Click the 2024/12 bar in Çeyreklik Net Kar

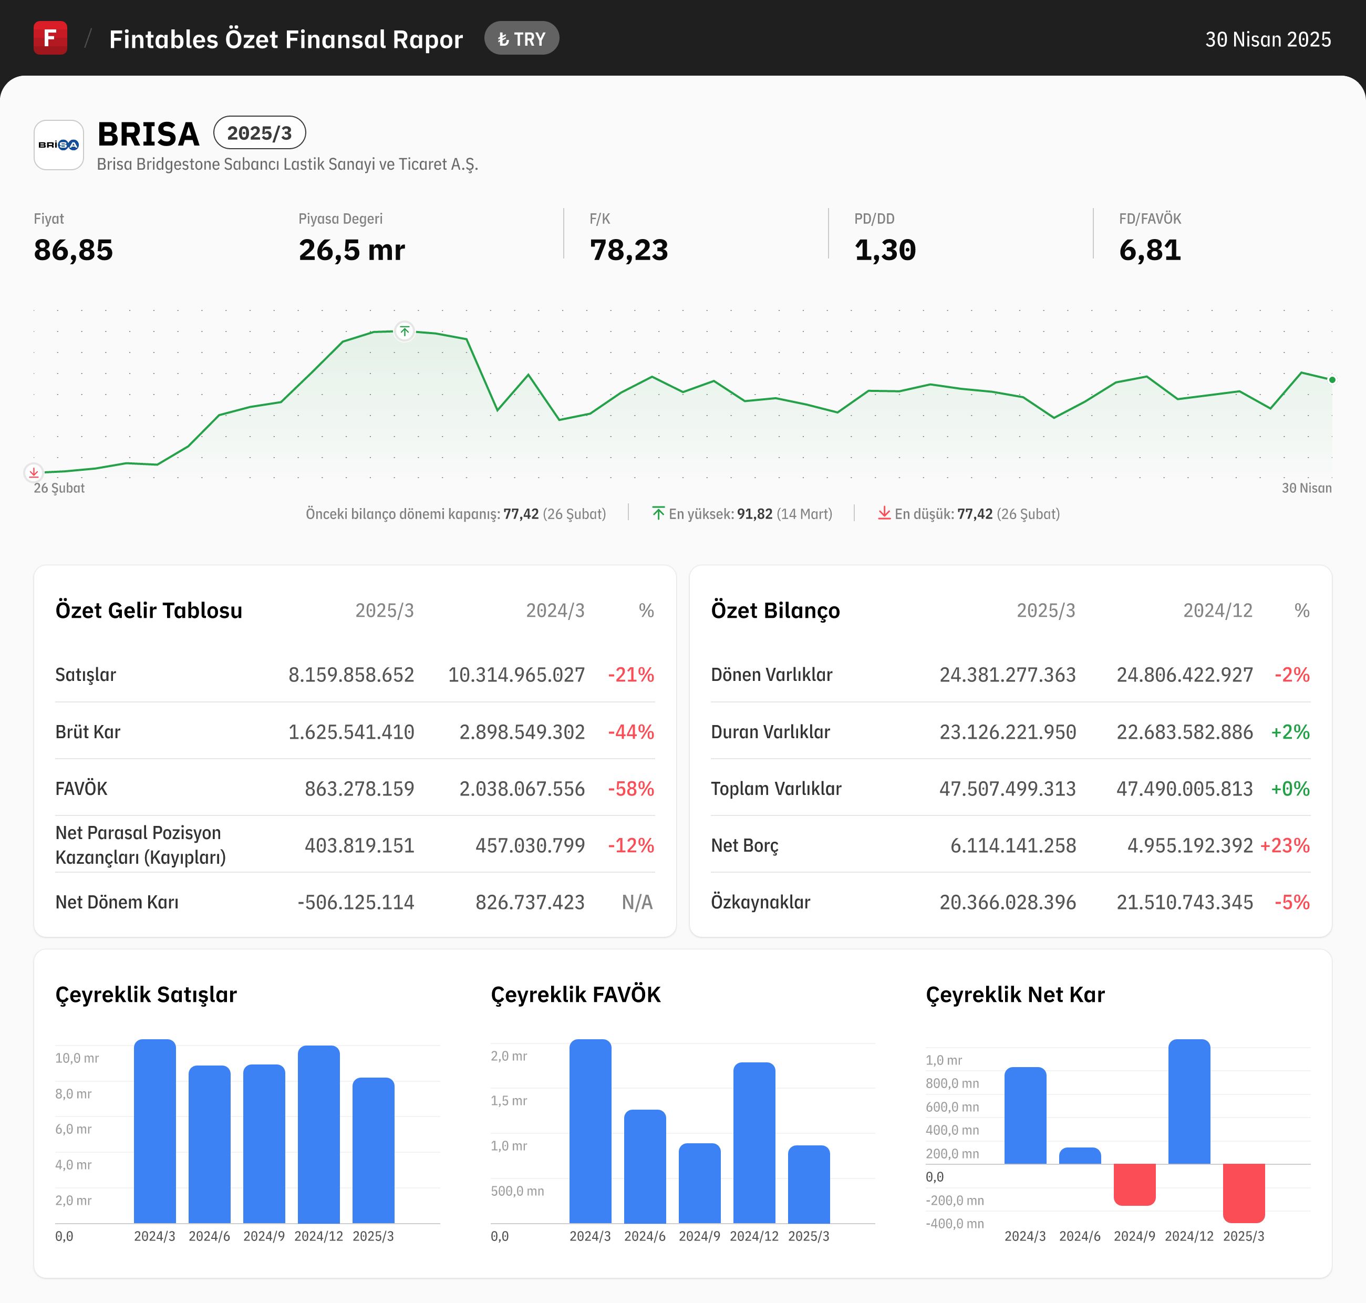pyautogui.click(x=1189, y=1102)
